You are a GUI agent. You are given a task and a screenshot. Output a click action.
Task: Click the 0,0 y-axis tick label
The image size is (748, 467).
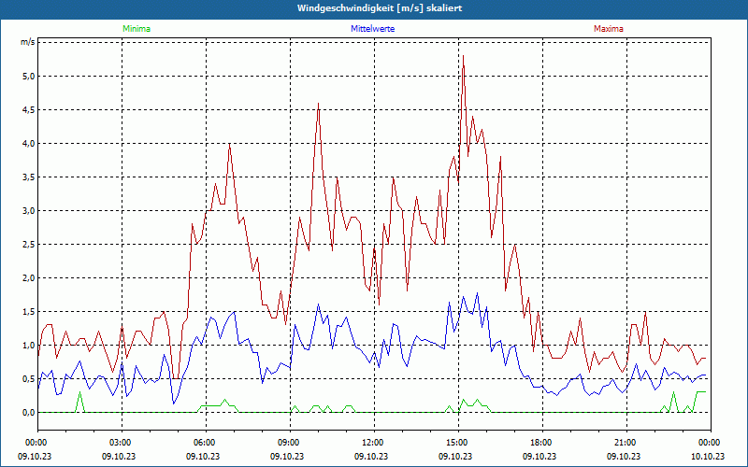[x=27, y=412]
